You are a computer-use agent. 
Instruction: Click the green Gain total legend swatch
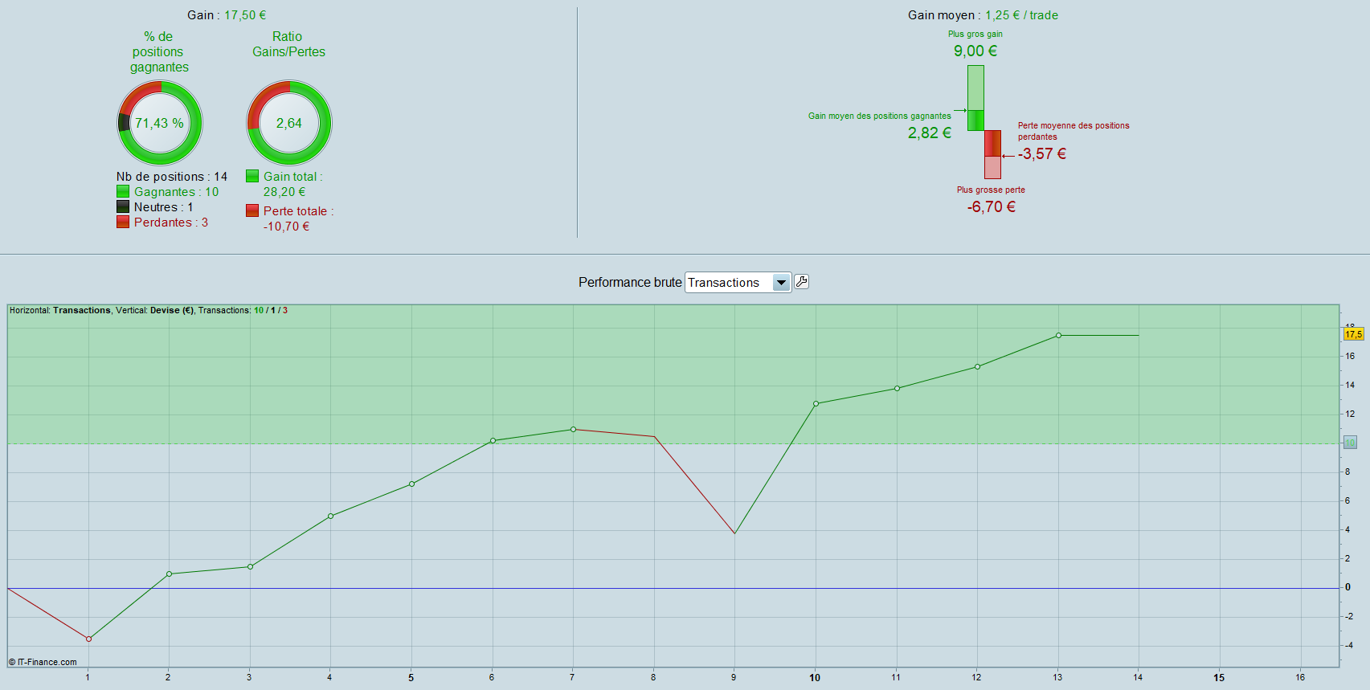click(252, 177)
